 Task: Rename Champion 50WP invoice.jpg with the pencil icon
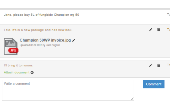[x=73, y=41]
